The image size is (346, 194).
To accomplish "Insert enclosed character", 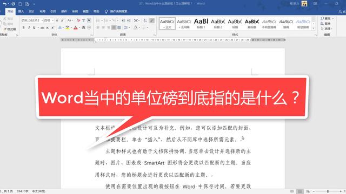I will click(x=89, y=27).
